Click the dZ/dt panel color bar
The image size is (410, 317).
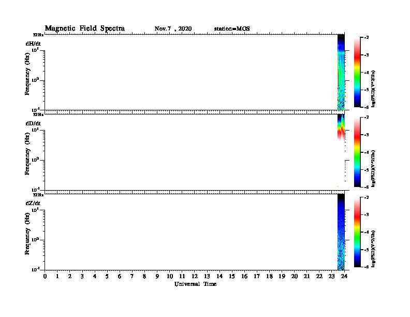click(357, 232)
